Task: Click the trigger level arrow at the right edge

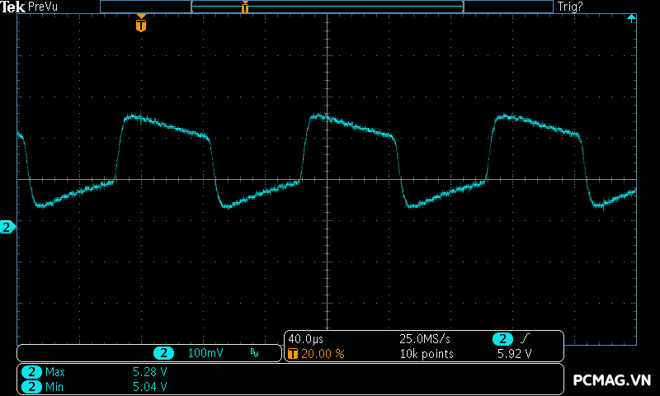Action: pos(632,18)
